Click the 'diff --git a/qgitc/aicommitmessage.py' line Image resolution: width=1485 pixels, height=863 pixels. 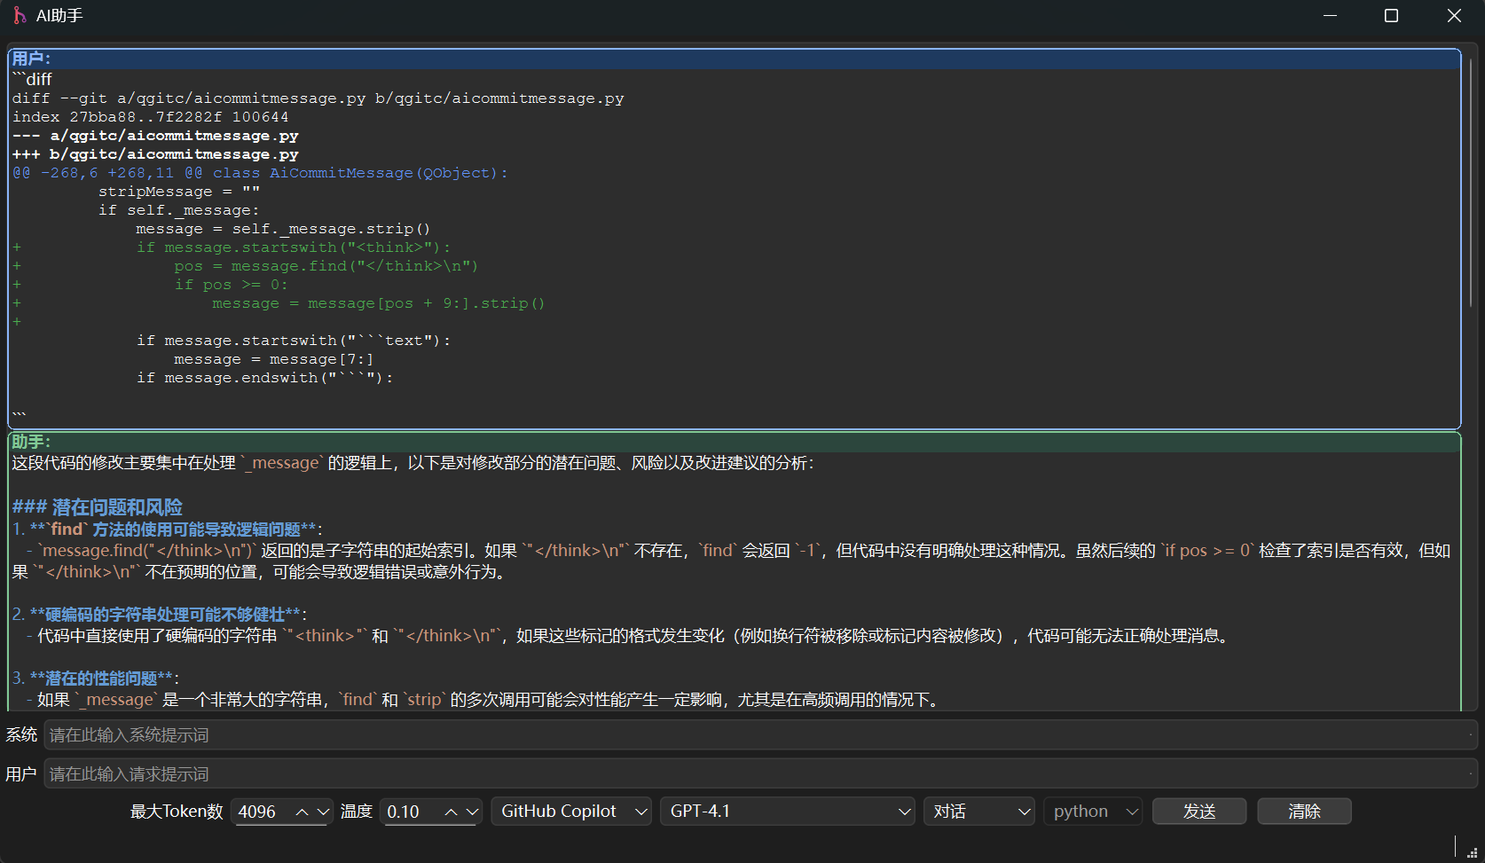(318, 98)
